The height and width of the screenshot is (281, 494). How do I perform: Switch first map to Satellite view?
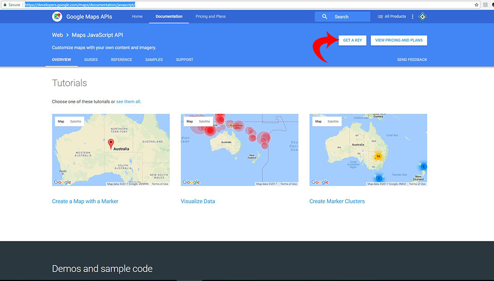(x=76, y=121)
